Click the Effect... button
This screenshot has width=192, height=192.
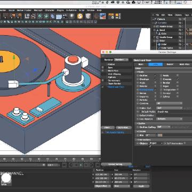108,127
